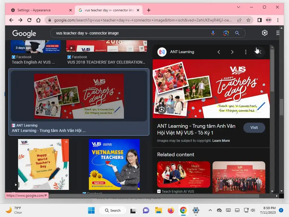The width and height of the screenshot is (289, 217).
Task: Open Google quick settings gear
Action: [265, 33]
